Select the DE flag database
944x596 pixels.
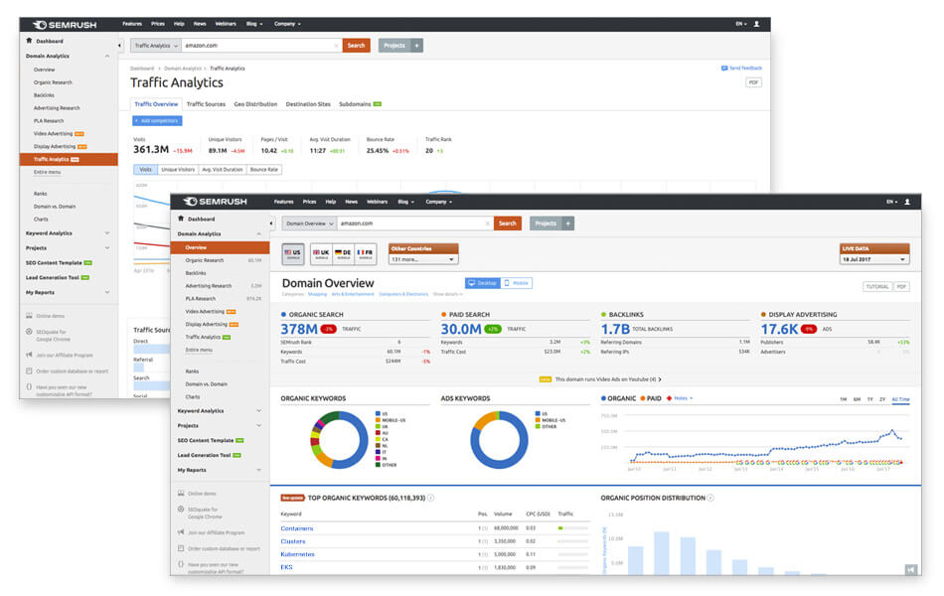point(343,254)
